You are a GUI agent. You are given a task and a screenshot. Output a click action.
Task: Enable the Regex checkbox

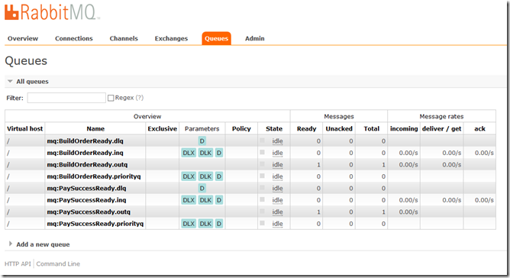(111, 98)
